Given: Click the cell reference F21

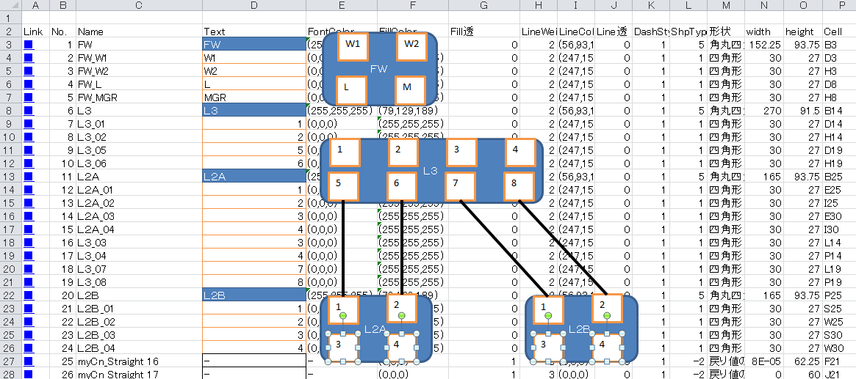Looking at the screenshot, I should coord(840,361).
